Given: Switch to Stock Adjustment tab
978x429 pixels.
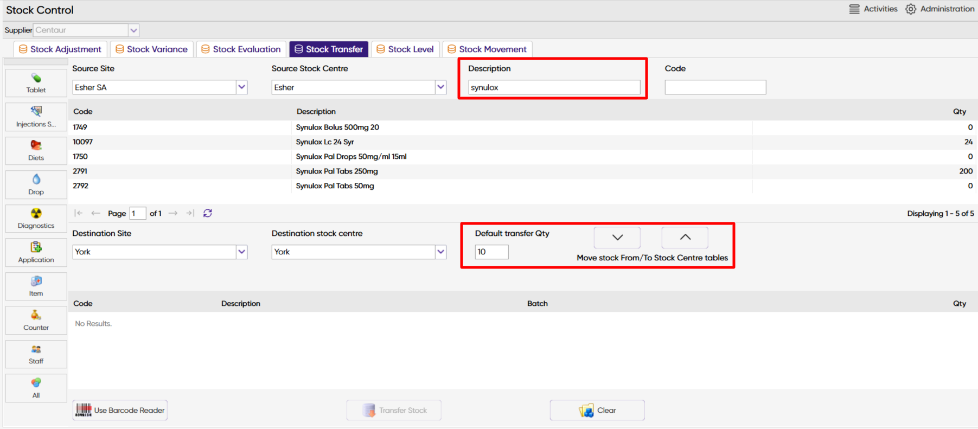Looking at the screenshot, I should coord(60,49).
